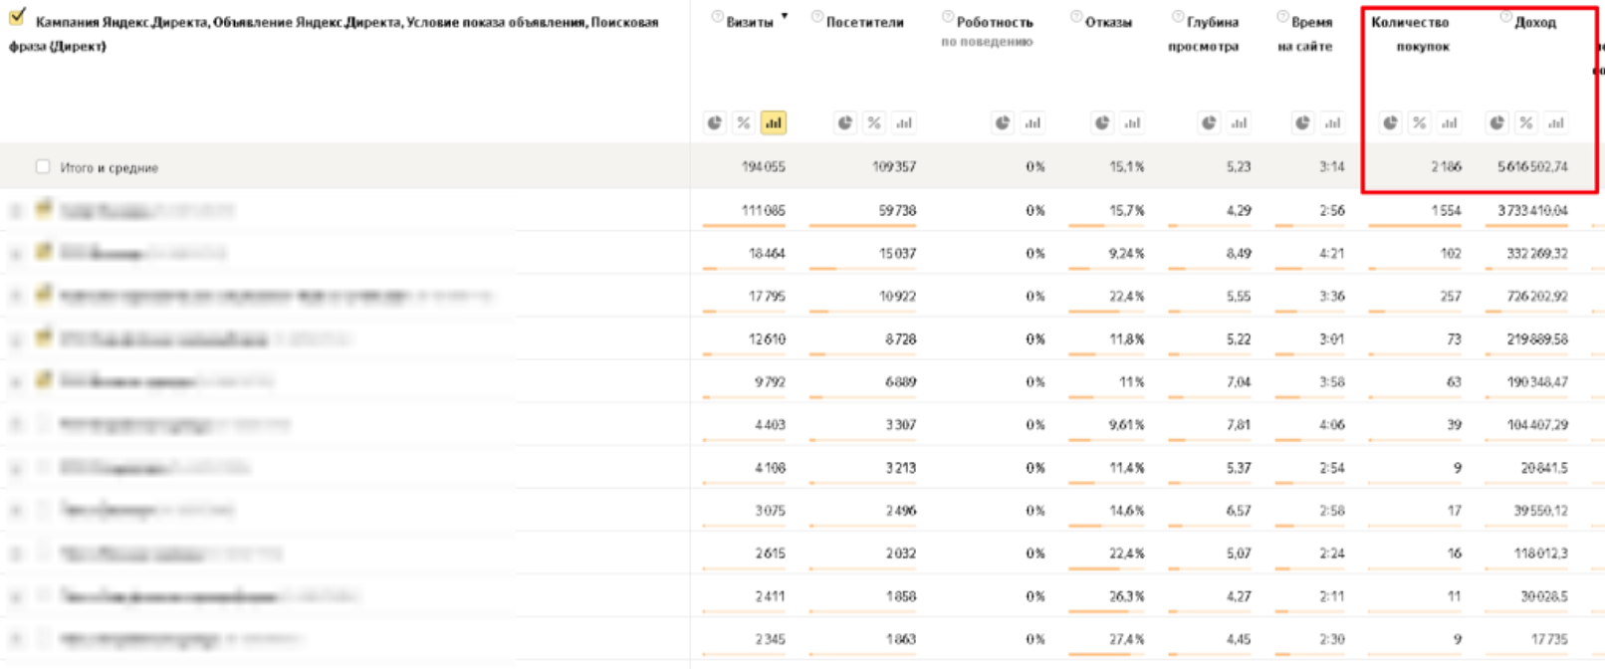Open help hint next to Глубина просмотра
Screen dimensions: 1605x669
click(1178, 17)
